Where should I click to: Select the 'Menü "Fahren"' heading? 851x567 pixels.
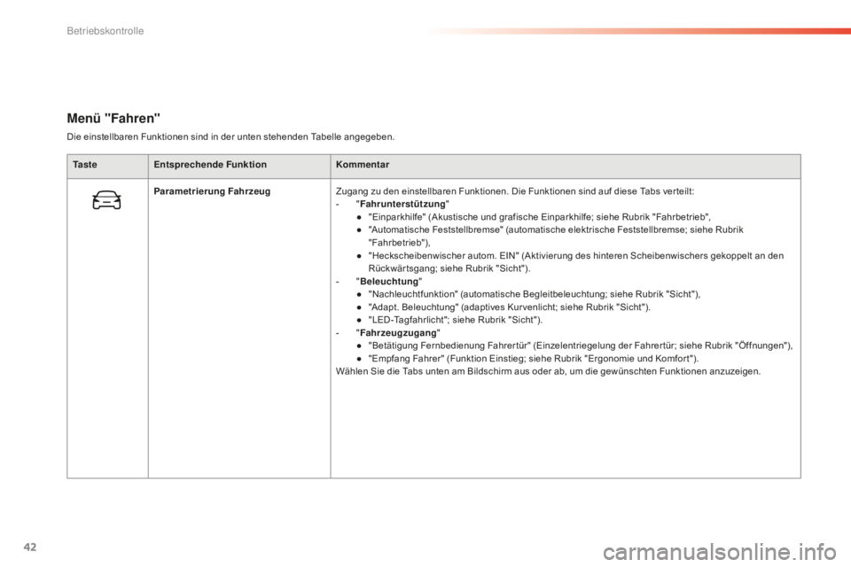[113, 119]
